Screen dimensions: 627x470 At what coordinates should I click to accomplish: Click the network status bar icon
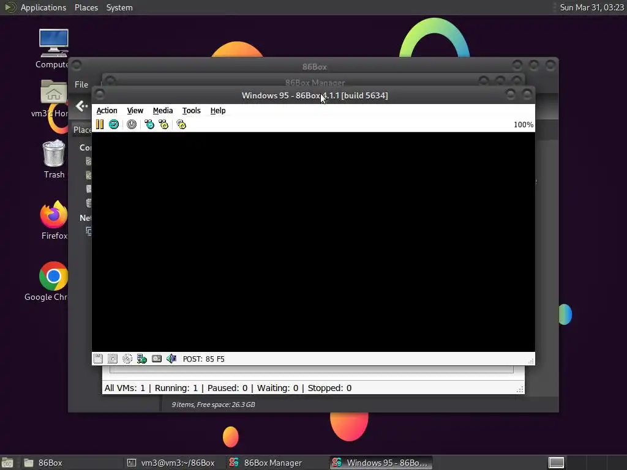coord(142,359)
